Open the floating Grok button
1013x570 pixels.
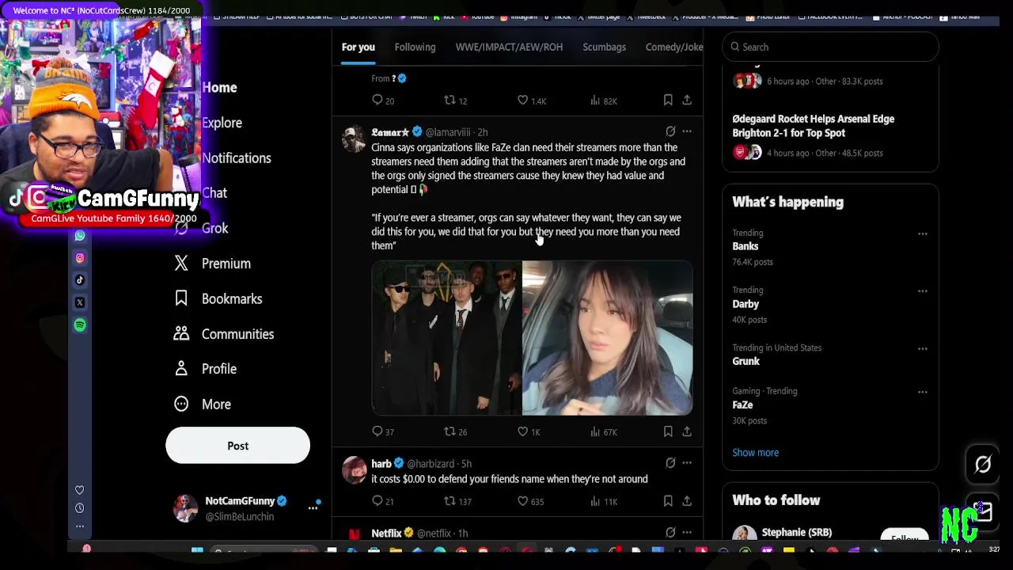982,465
